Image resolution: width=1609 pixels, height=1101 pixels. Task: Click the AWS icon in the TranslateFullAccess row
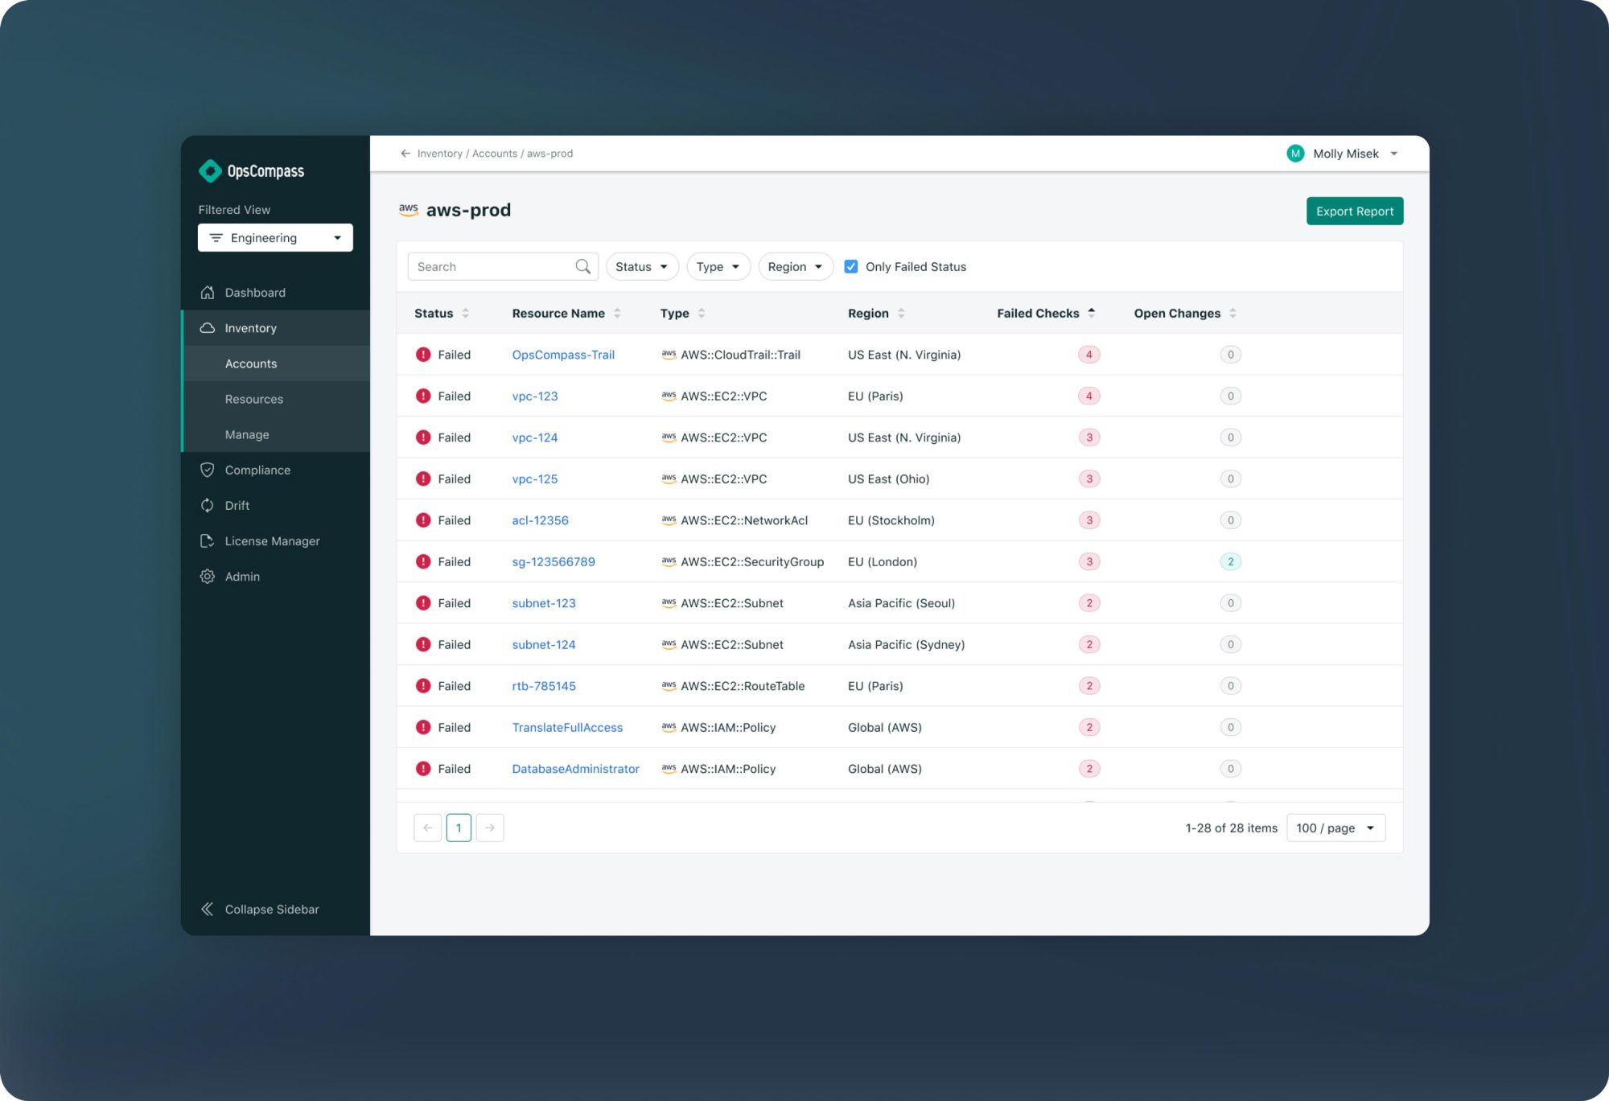coord(669,727)
